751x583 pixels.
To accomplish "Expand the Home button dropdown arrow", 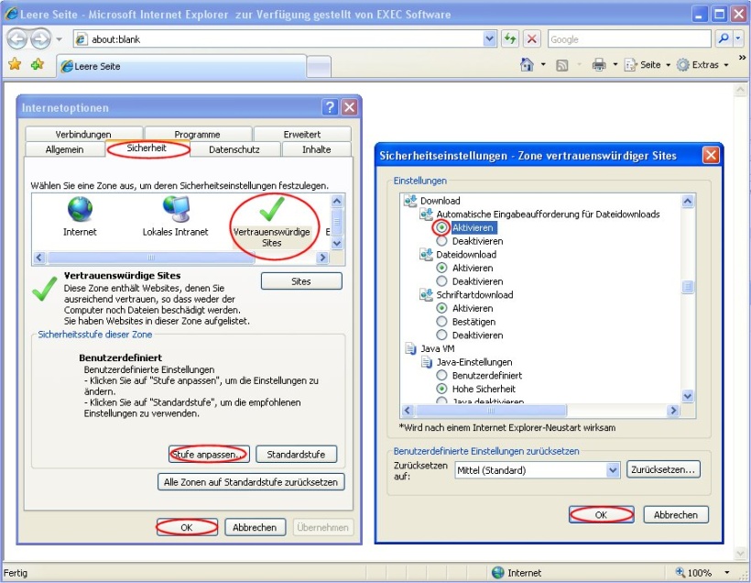I will (x=543, y=64).
